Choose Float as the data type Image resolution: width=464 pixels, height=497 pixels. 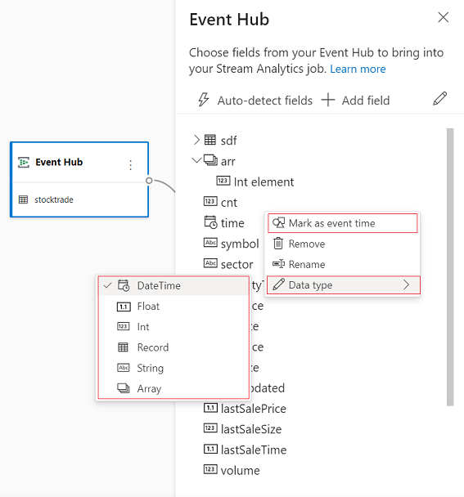point(173,307)
